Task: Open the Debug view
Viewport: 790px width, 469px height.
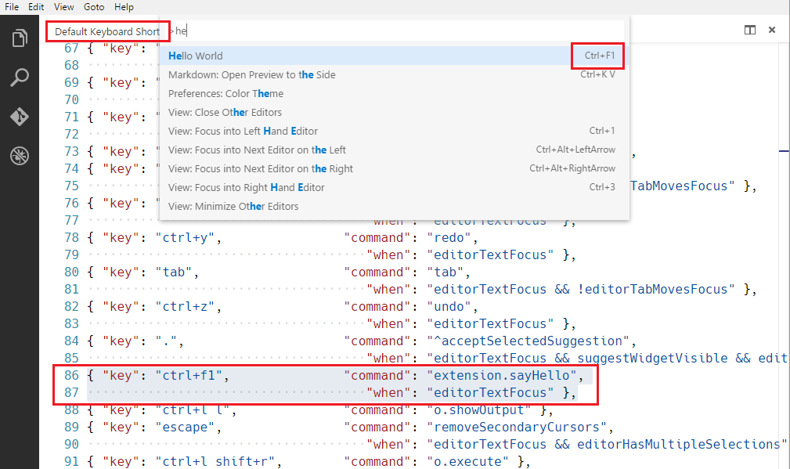Action: coord(18,155)
